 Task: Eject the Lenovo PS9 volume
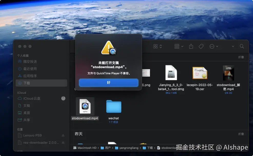pyautogui.click(x=63, y=135)
